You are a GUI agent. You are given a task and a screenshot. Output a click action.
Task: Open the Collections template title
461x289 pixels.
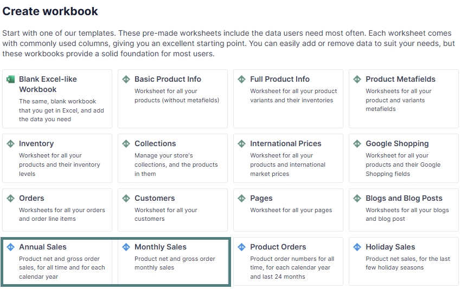point(155,144)
